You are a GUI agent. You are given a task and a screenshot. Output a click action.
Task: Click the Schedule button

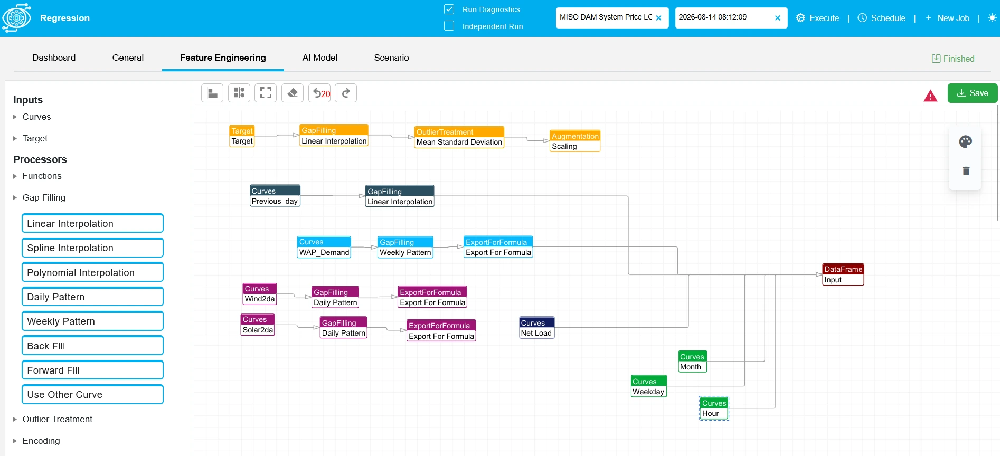[882, 18]
